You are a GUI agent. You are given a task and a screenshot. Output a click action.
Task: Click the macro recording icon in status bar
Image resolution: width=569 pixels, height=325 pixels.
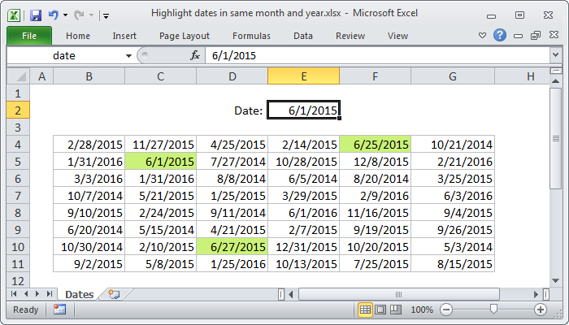coord(59,310)
